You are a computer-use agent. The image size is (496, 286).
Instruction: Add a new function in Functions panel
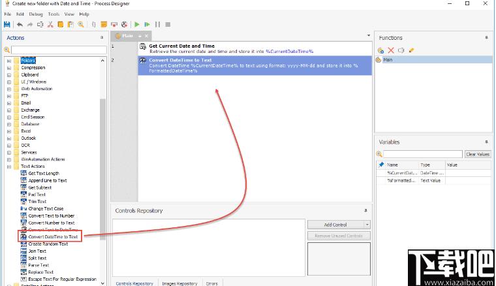[381, 50]
